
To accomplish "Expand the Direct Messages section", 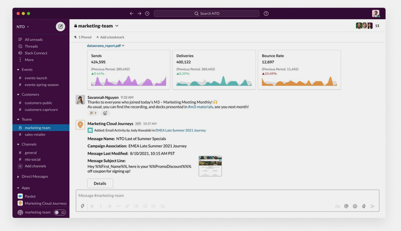I will point(18,177).
